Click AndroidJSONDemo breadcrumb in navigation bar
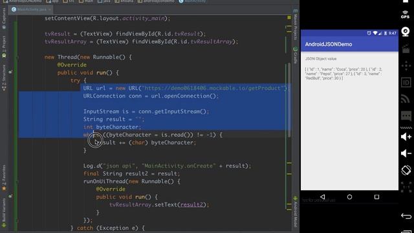Screen dimensions: 414x233 (x=23, y=1)
